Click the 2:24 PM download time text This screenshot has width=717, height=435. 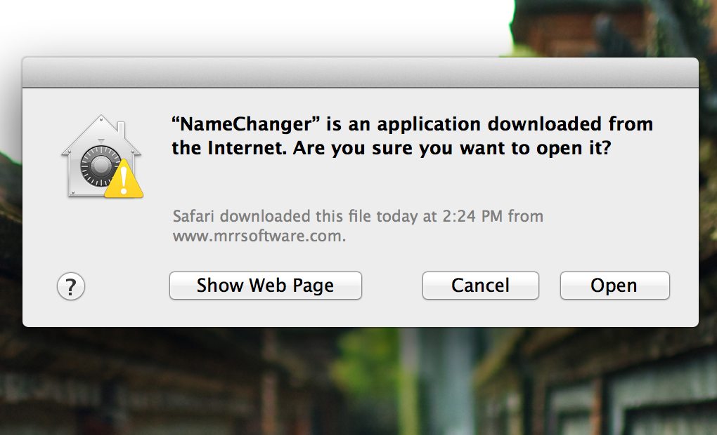(x=472, y=216)
